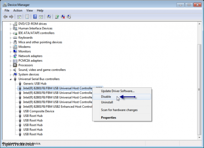
Task: Select the USB Composite Device entry
Action: coord(39,111)
